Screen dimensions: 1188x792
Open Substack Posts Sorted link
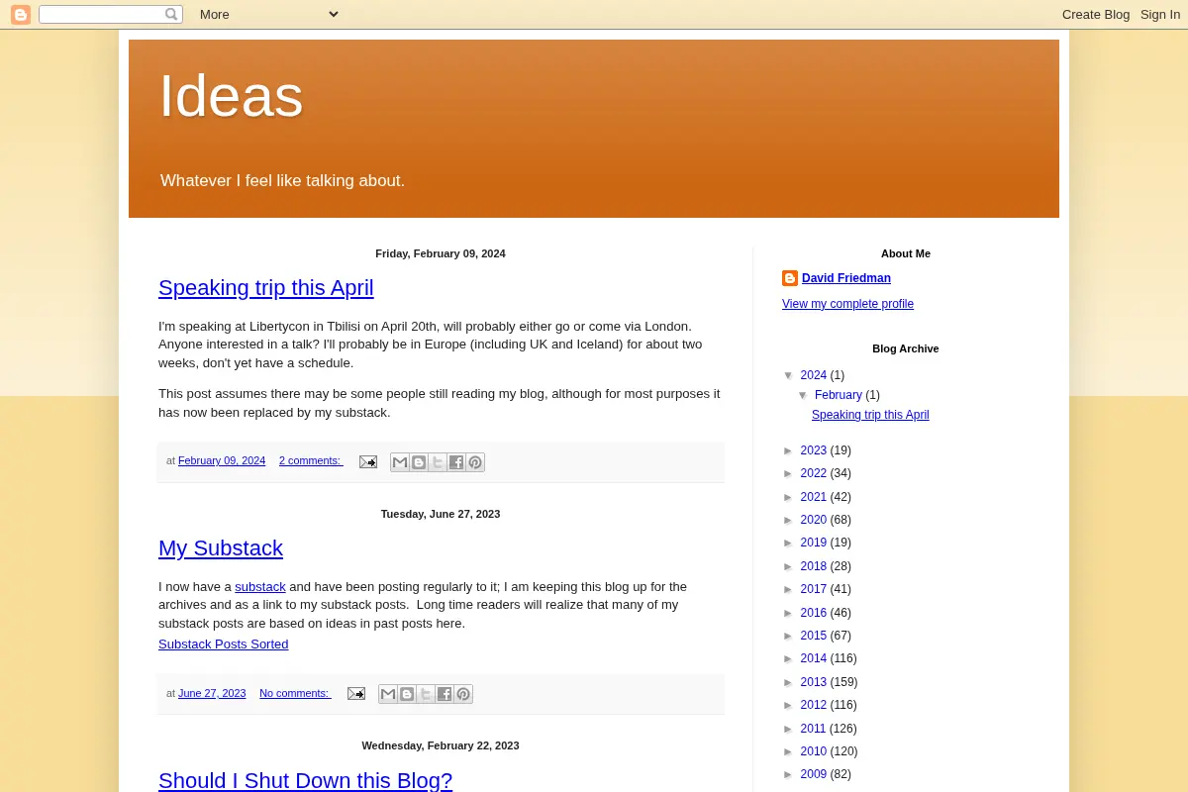224,643
